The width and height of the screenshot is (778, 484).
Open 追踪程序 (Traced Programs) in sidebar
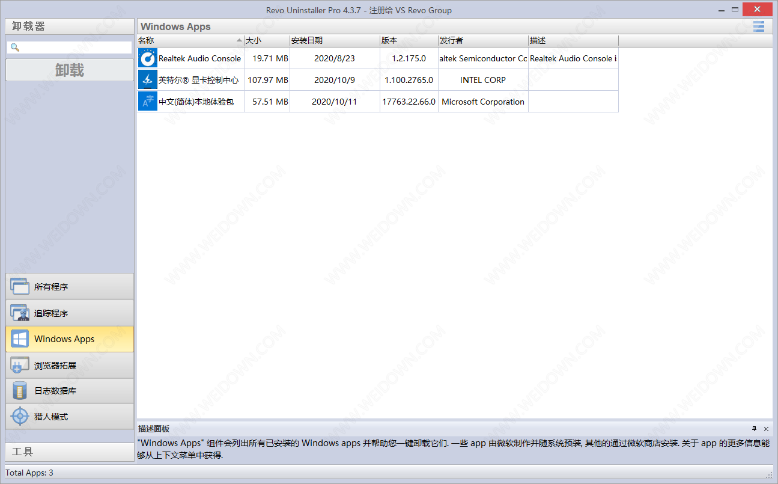click(x=70, y=313)
